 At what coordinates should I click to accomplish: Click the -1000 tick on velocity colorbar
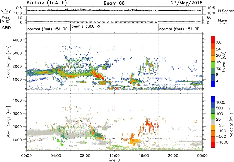(x=222, y=142)
